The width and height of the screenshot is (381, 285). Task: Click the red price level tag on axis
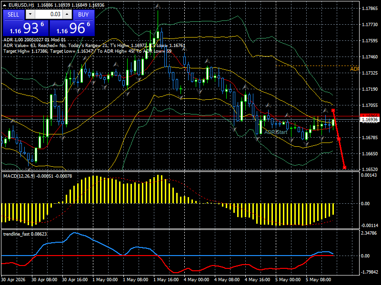pyautogui.click(x=370, y=115)
